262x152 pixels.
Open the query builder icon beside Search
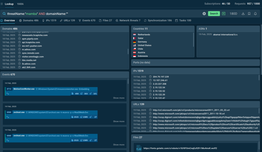224,14
